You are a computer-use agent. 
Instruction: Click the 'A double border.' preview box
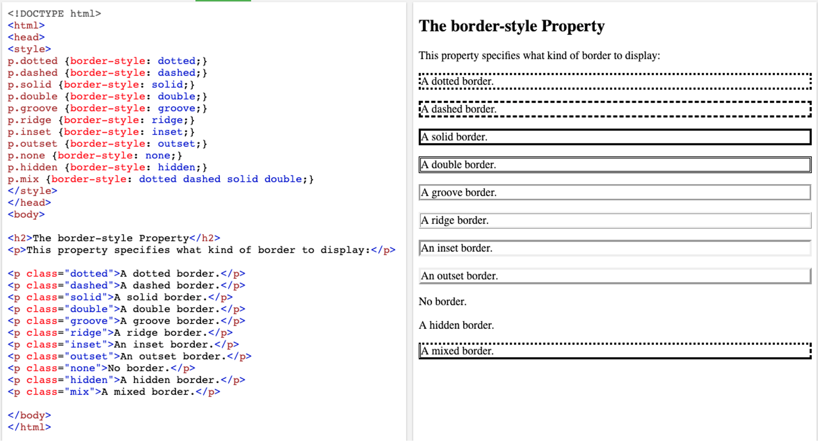pyautogui.click(x=615, y=165)
